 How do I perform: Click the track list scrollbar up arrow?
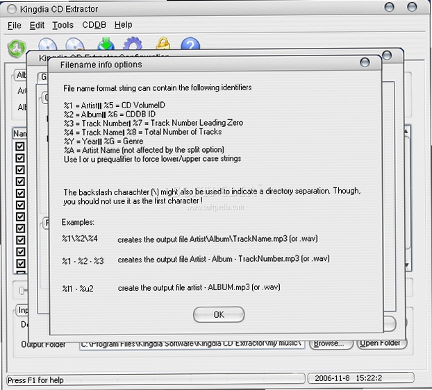click(x=407, y=131)
